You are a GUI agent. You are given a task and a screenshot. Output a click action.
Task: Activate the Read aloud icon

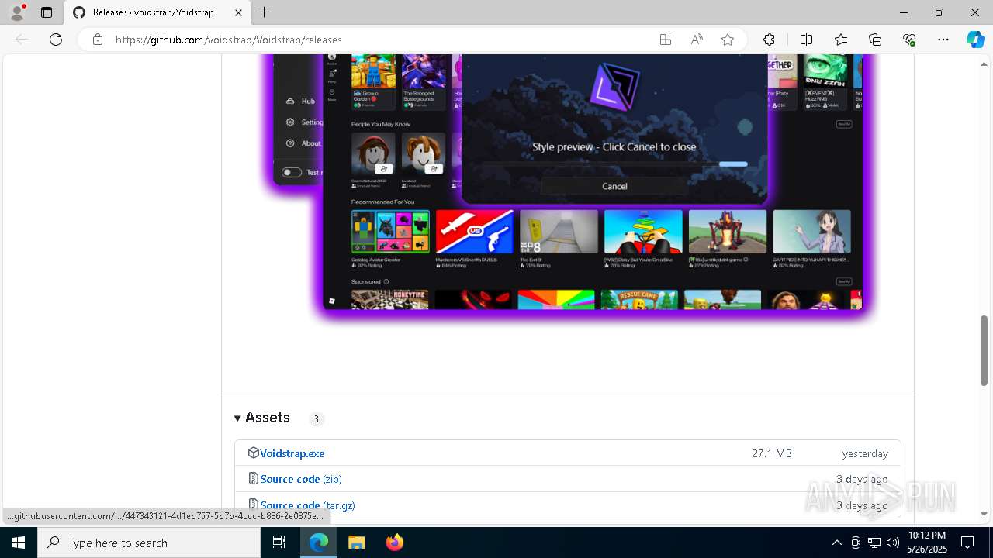[697, 40]
